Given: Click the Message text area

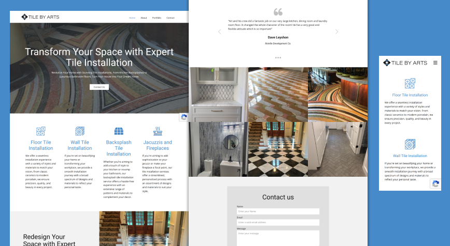Looking at the screenshot, I should (x=278, y=238).
